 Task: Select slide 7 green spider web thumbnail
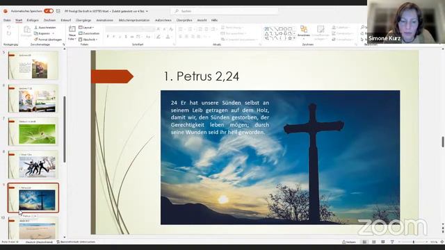click(x=33, y=131)
